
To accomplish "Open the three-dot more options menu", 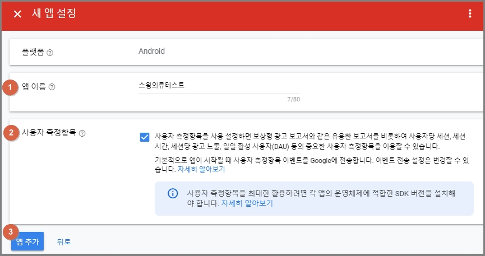I will pyautogui.click(x=470, y=13).
